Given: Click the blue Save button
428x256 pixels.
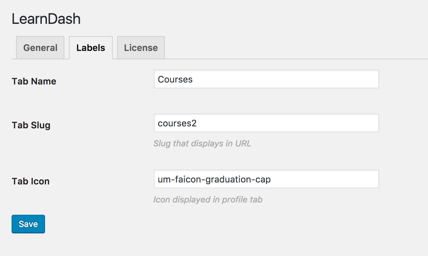Looking at the screenshot, I should [x=28, y=224].
